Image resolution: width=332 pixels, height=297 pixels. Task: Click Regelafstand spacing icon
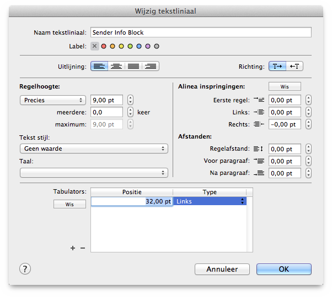click(x=258, y=149)
